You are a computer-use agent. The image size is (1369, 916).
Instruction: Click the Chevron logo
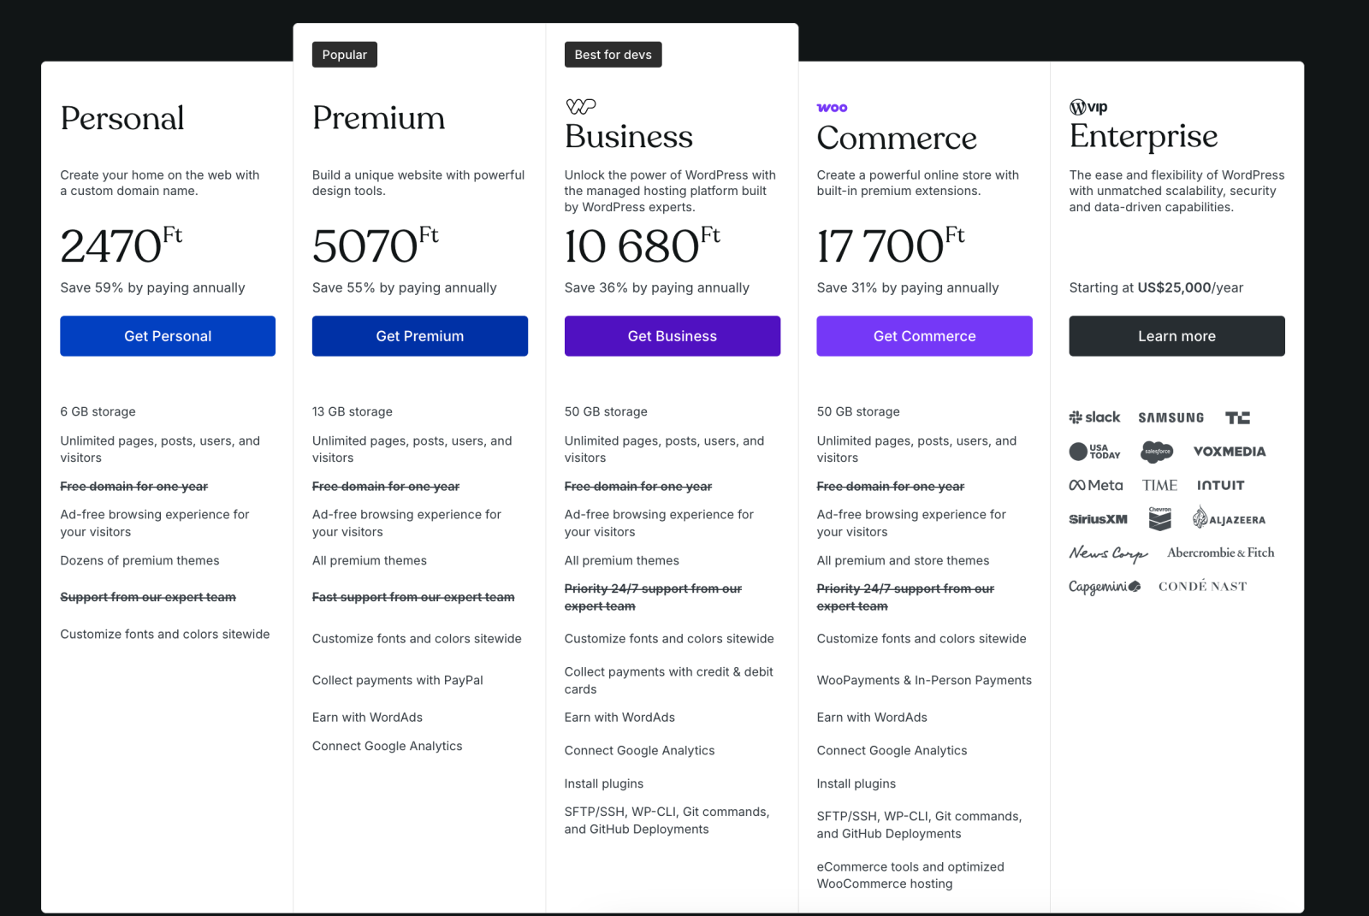pos(1160,518)
